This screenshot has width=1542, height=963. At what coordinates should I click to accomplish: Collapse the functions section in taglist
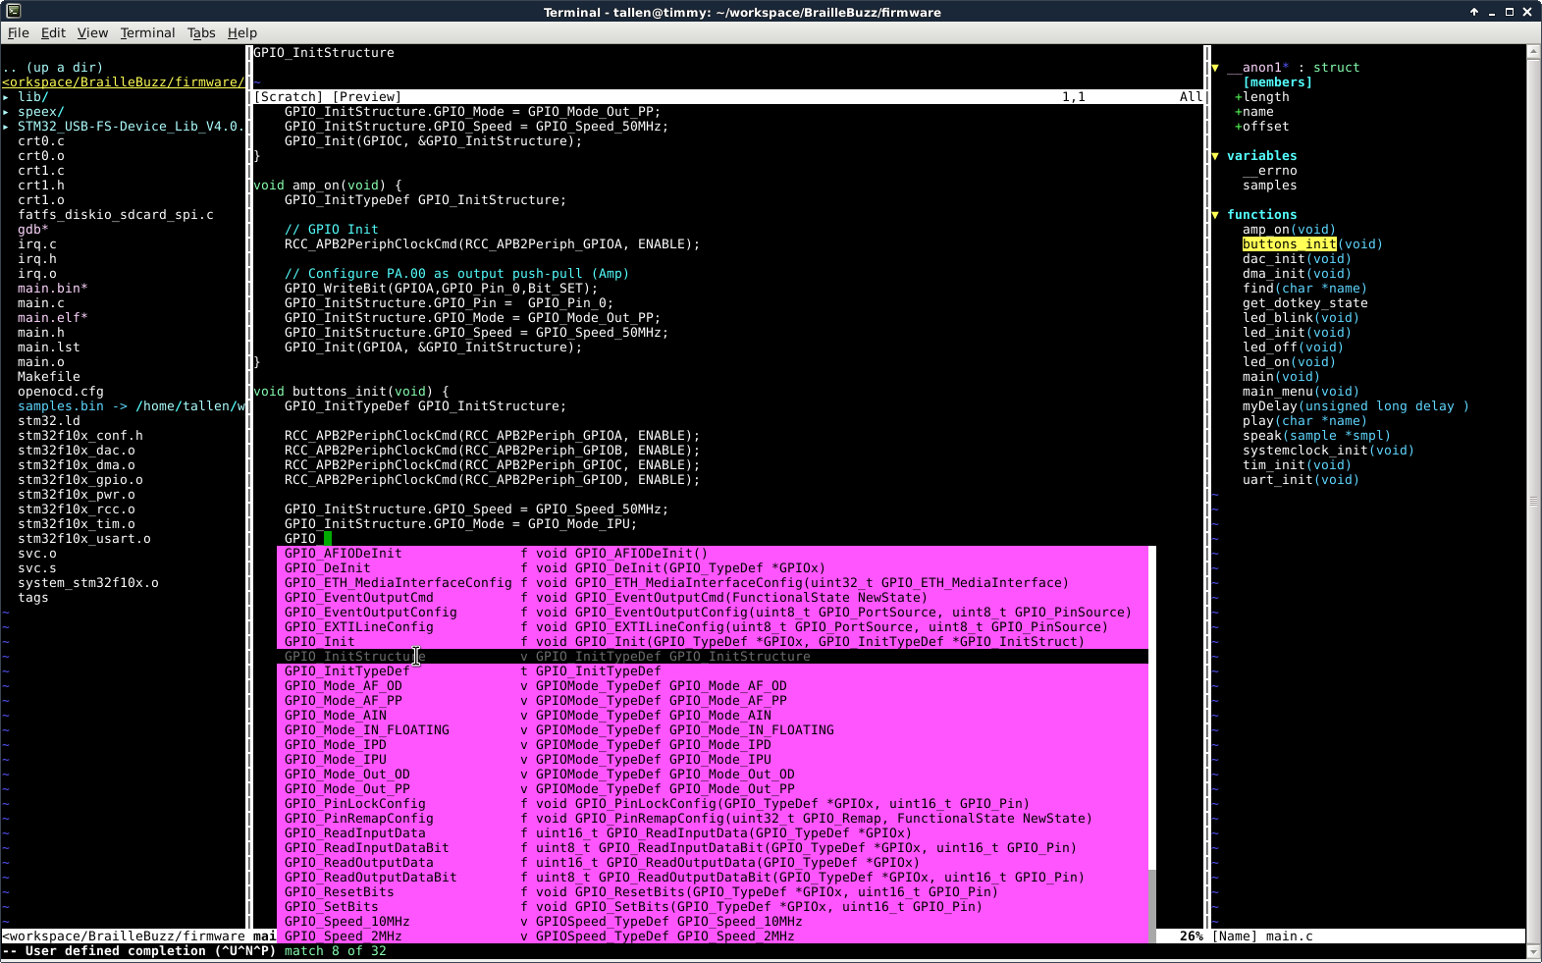(1215, 215)
